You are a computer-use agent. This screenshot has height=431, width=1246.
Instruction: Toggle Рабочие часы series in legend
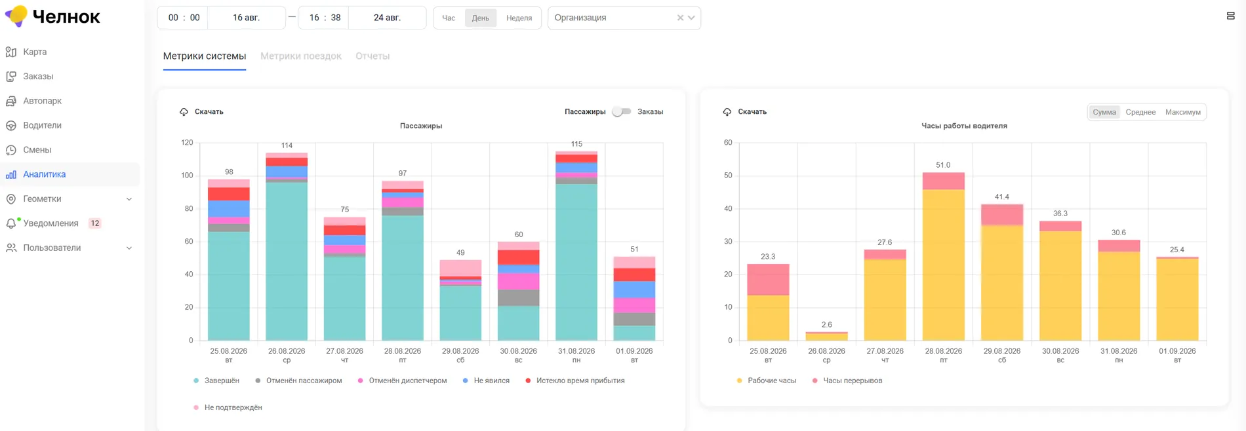coord(766,381)
